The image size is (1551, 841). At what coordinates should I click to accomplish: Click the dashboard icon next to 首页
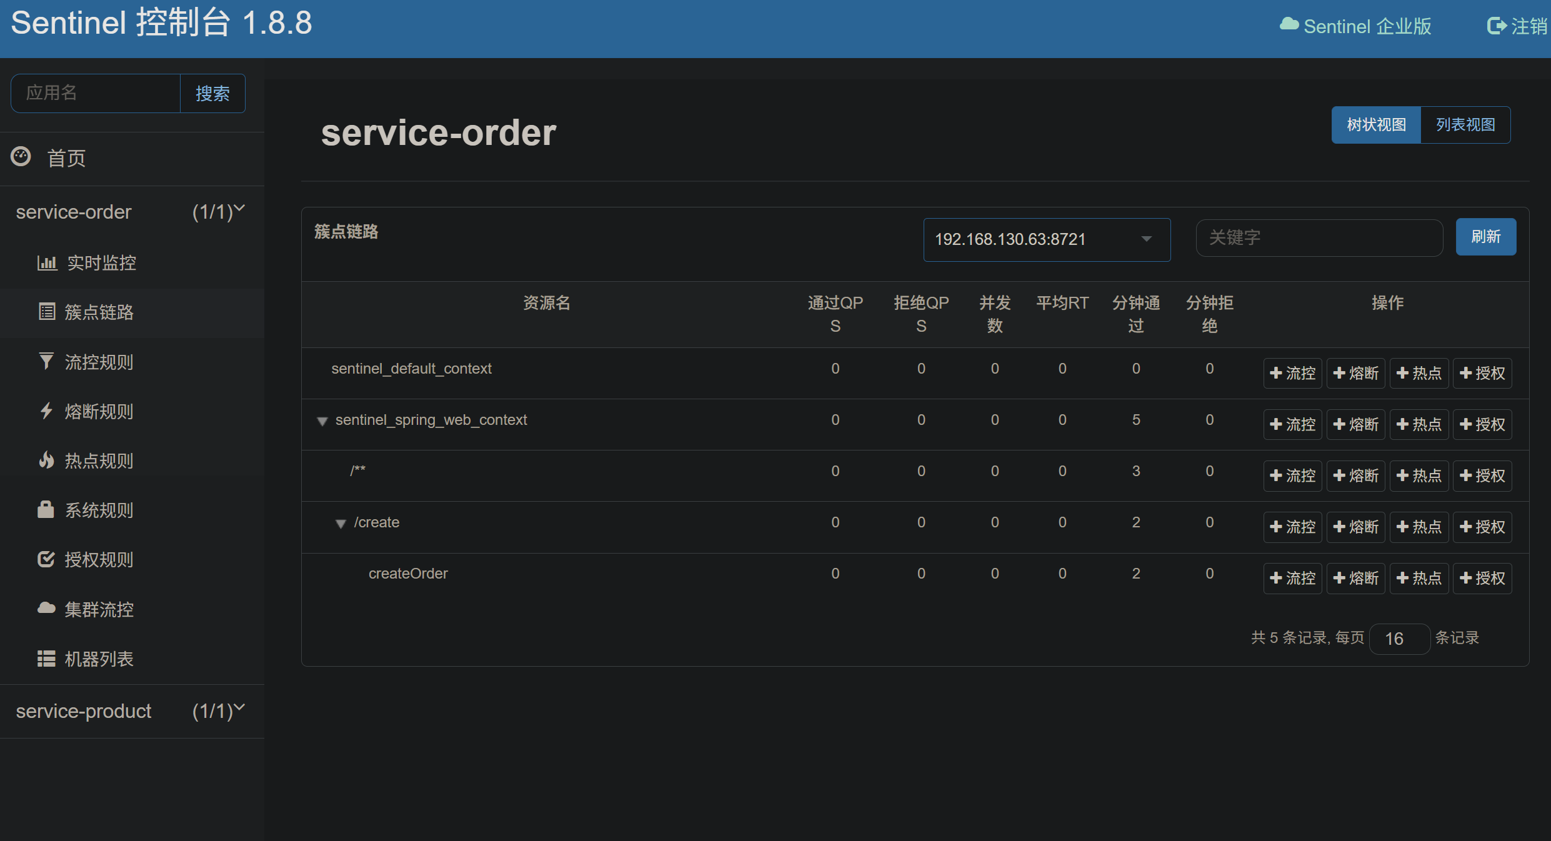tap(21, 157)
